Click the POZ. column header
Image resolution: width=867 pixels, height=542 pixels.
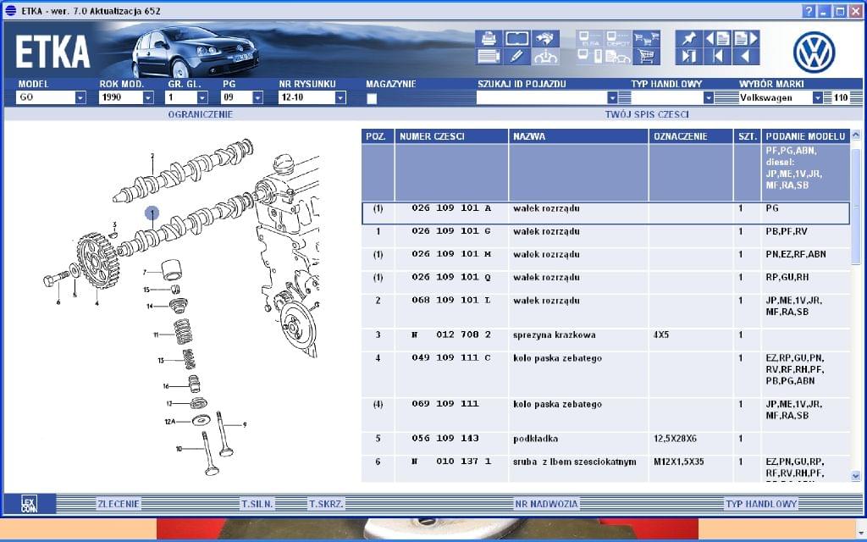(x=378, y=136)
